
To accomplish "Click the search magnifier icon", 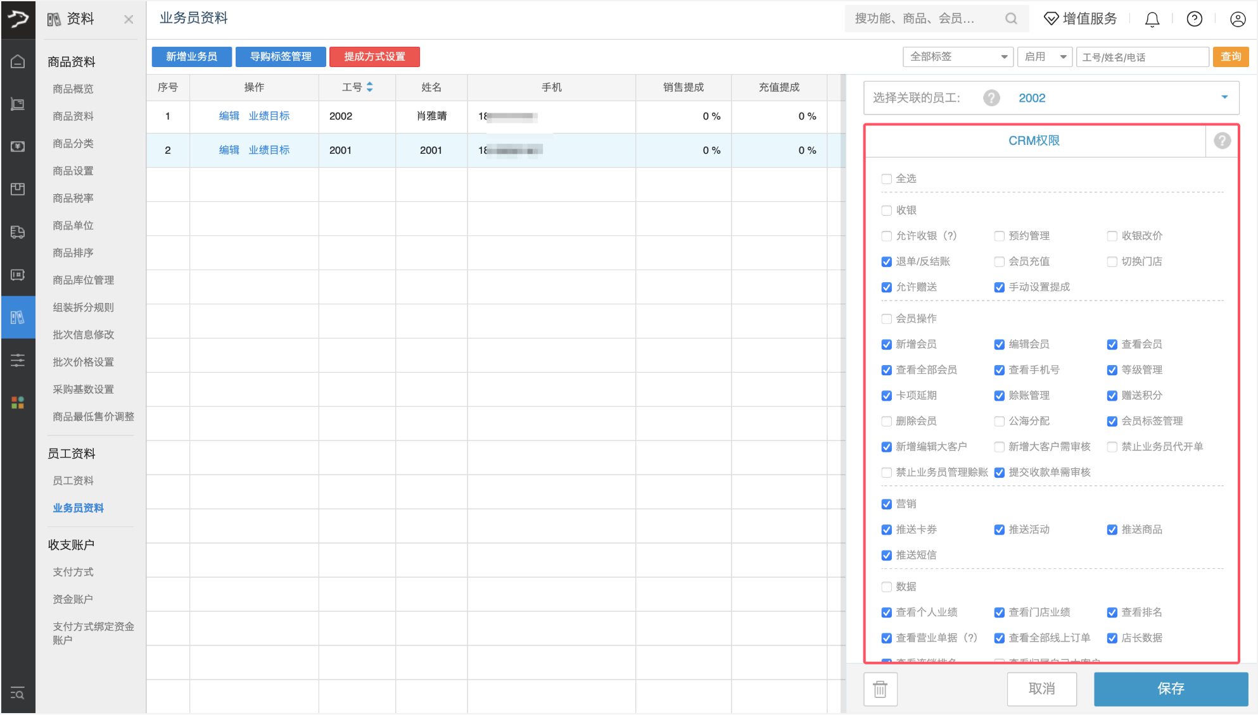I will (1011, 19).
